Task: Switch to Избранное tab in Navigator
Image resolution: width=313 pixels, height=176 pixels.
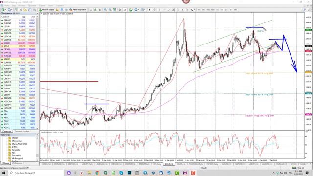Action: coord(17,163)
